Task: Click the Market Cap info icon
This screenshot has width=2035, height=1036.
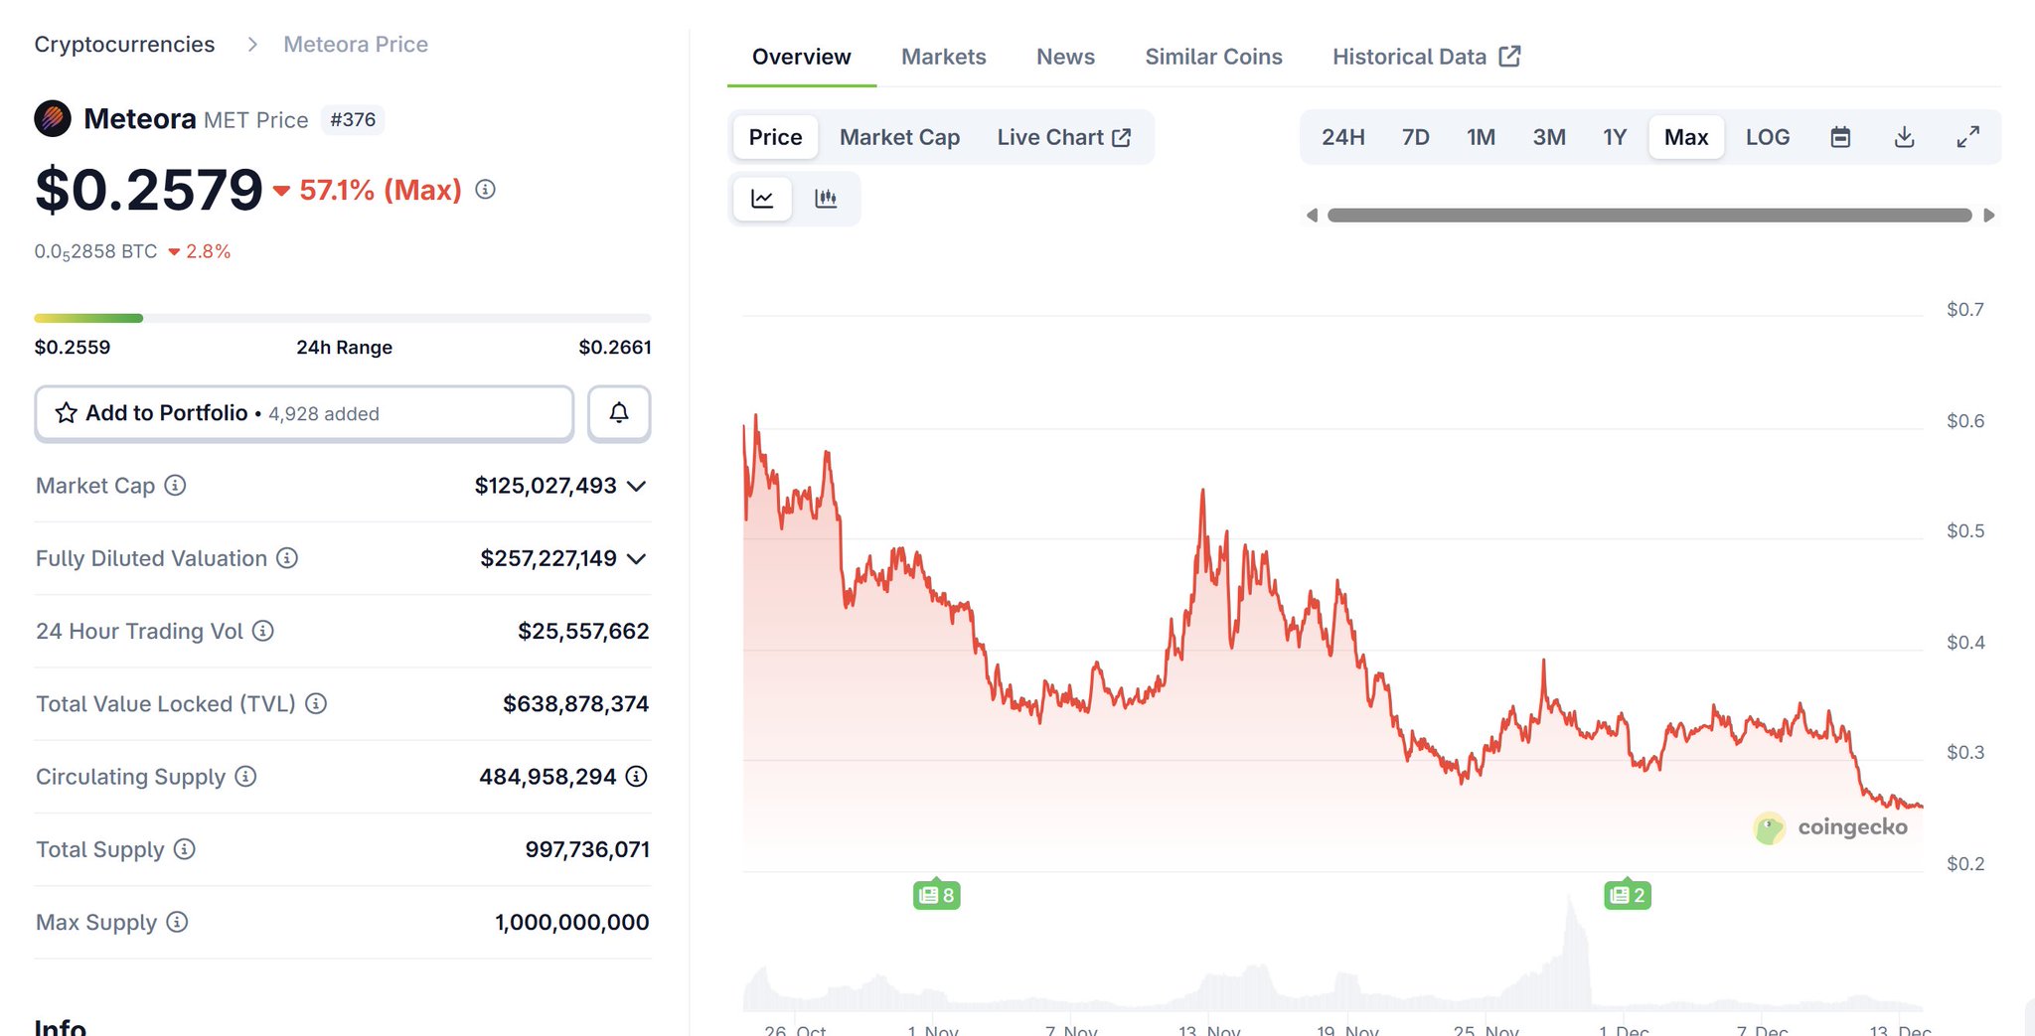Action: click(x=175, y=486)
